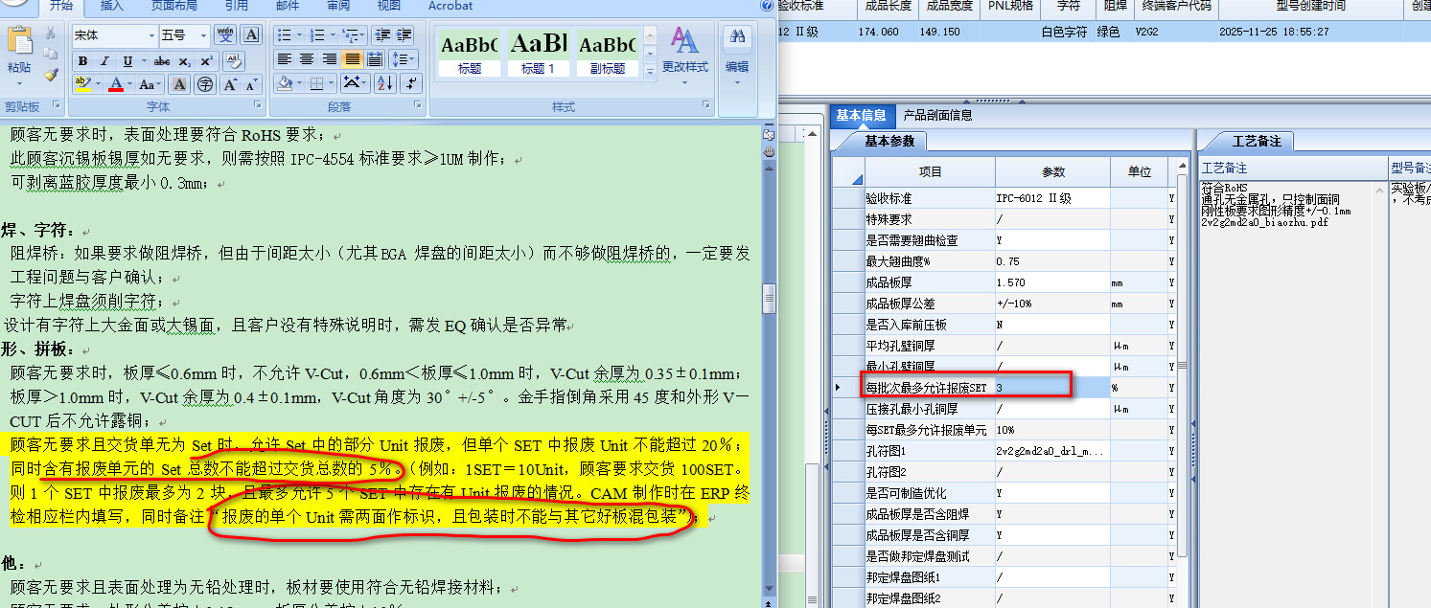The width and height of the screenshot is (1431, 608).
Task: Open the Change Case (Aa) dropdown
Action: pos(150,84)
